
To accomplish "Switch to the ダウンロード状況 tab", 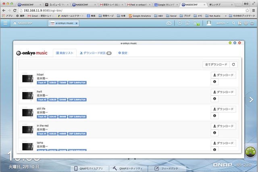I will pyautogui.click(x=96, y=53).
